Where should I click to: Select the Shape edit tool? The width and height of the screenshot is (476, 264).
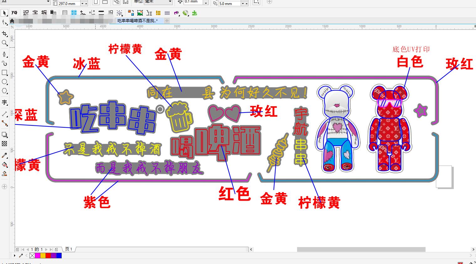[x=4, y=22]
